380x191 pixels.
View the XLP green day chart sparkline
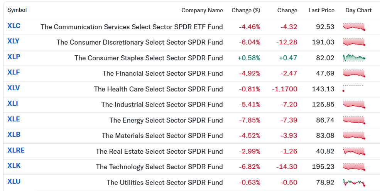(354, 58)
